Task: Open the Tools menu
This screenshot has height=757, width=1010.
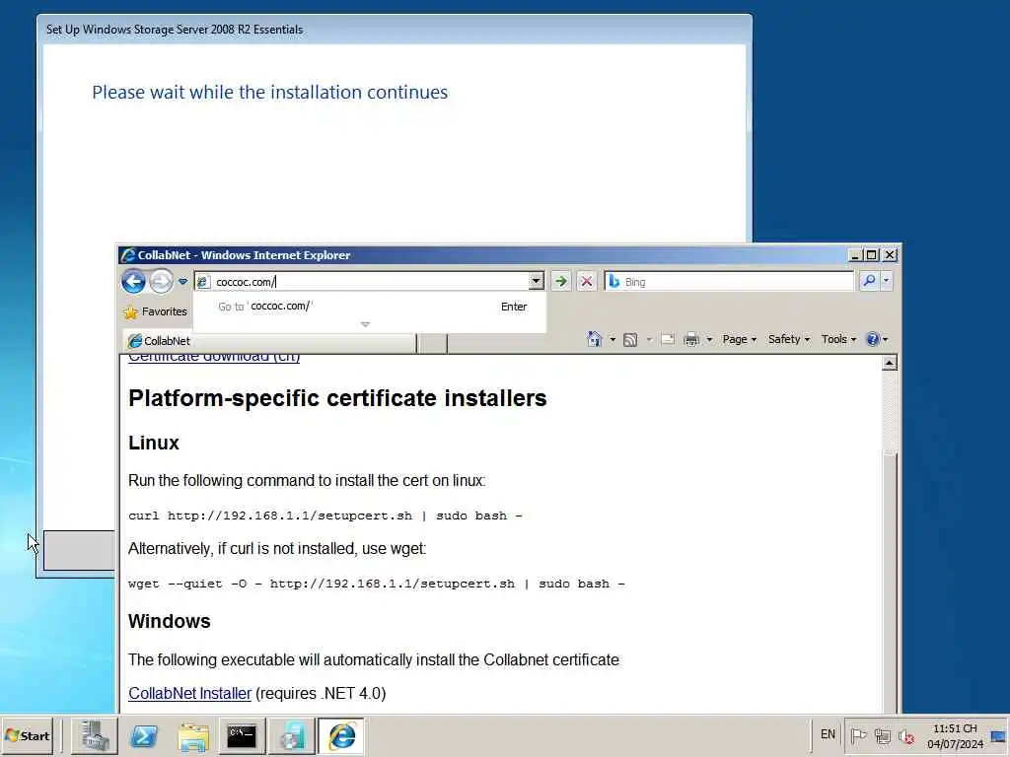Action: pyautogui.click(x=838, y=339)
